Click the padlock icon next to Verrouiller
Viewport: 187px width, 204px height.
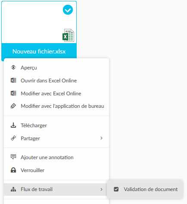point(13,170)
